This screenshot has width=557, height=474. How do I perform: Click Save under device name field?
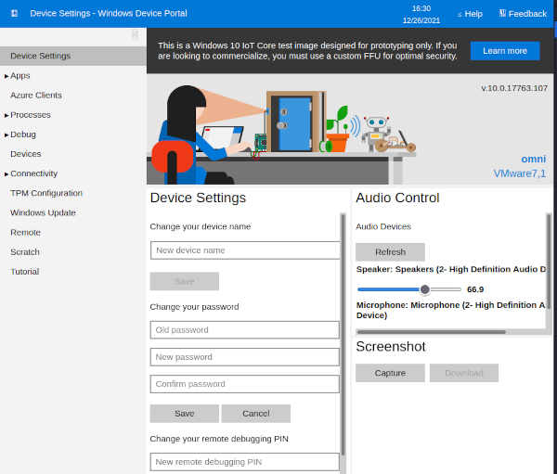click(185, 281)
